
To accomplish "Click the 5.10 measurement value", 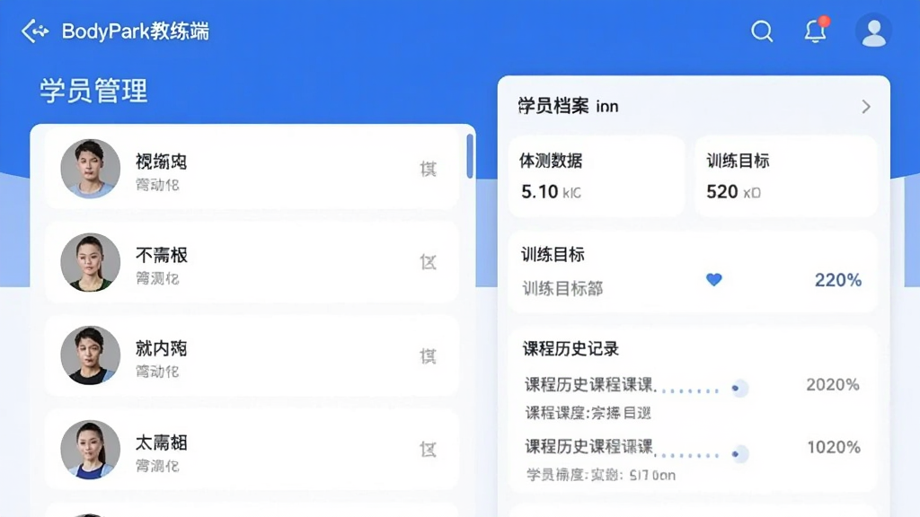I will pos(539,192).
